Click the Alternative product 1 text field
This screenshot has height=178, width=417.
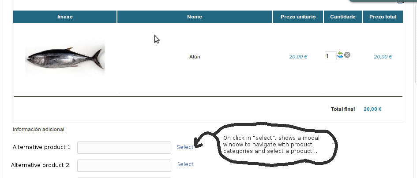click(124, 147)
